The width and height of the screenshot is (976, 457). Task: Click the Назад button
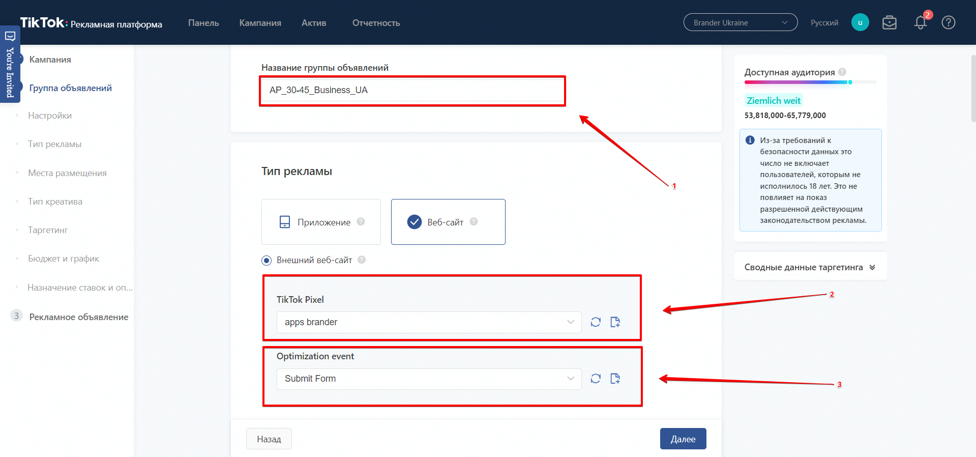269,439
